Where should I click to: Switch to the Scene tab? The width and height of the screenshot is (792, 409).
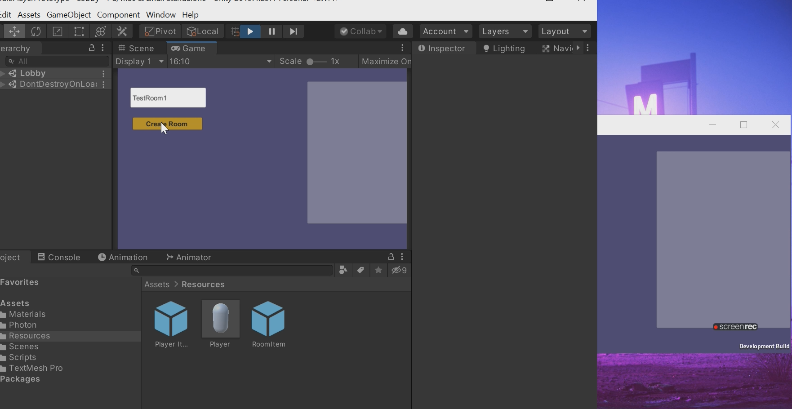coord(137,48)
